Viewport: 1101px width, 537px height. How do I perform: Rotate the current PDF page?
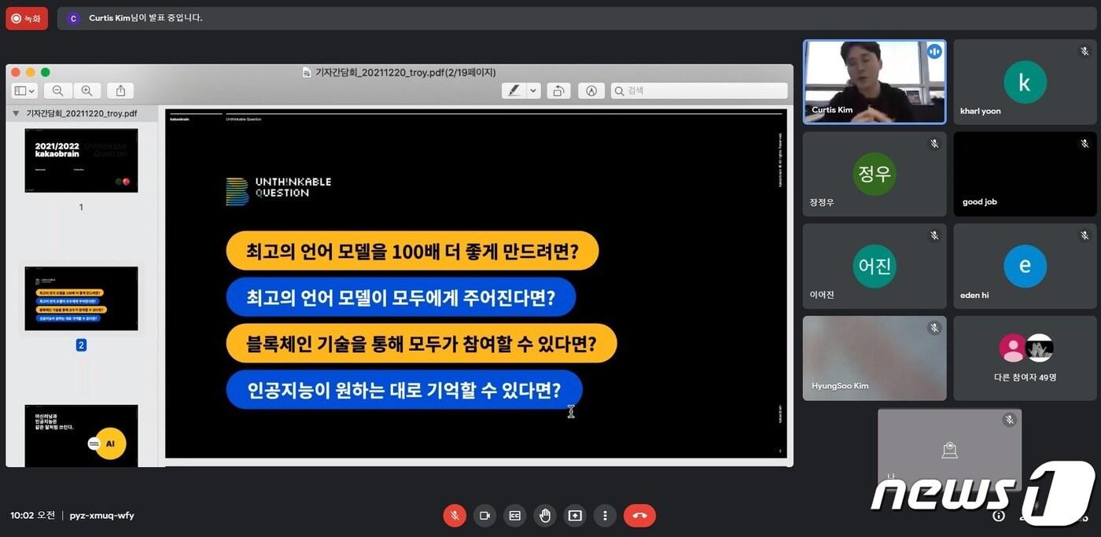[x=558, y=90]
